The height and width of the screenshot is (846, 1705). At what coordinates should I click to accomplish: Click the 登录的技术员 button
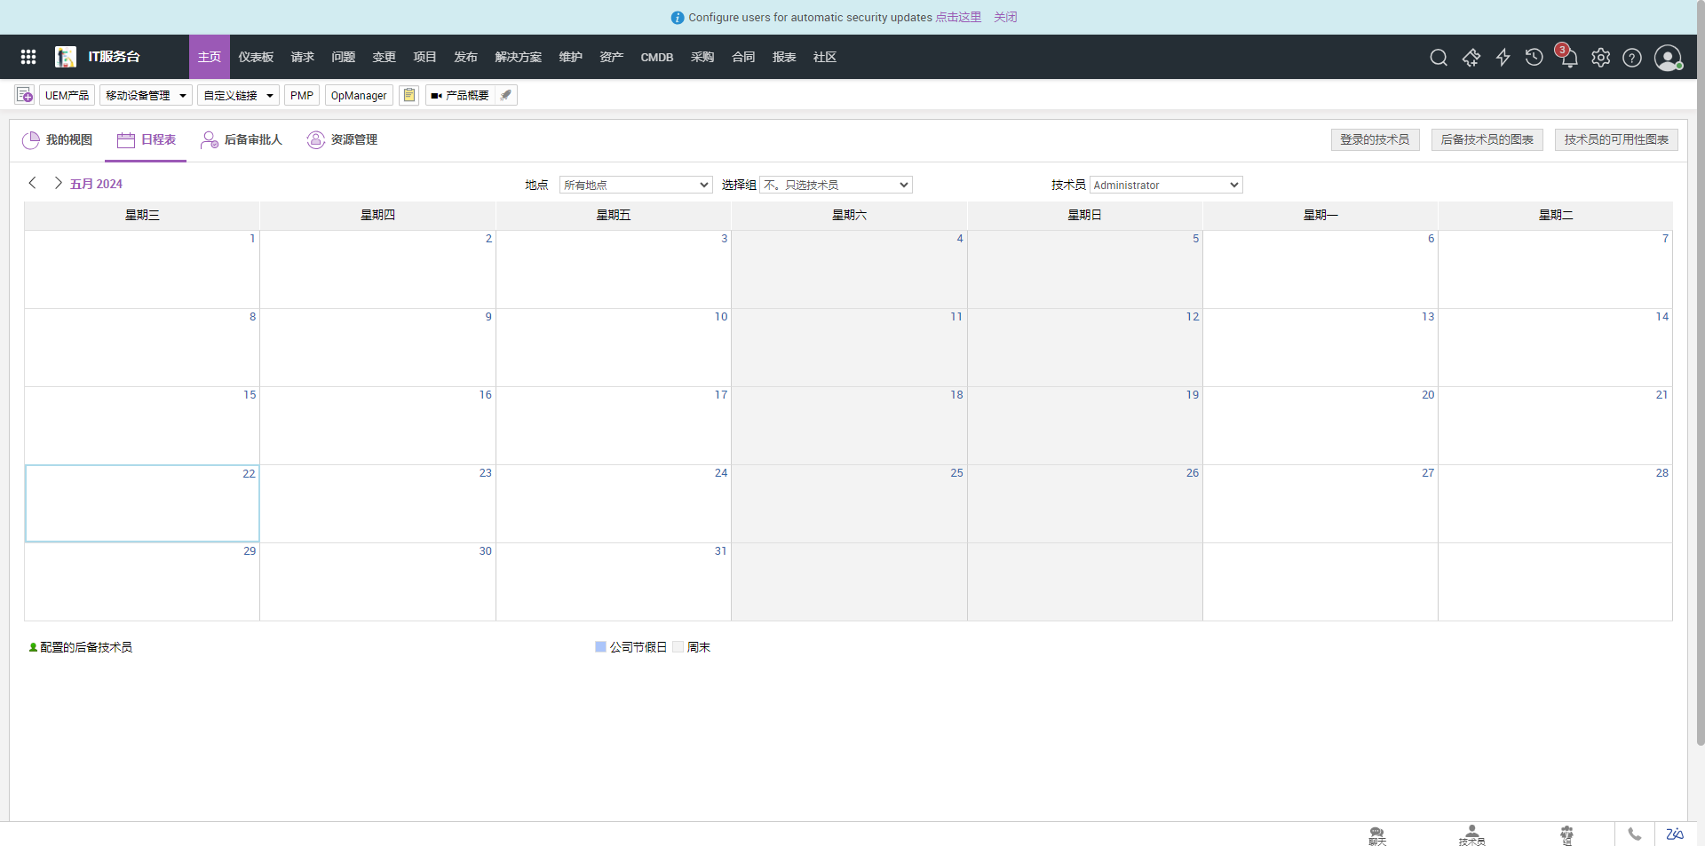point(1375,139)
